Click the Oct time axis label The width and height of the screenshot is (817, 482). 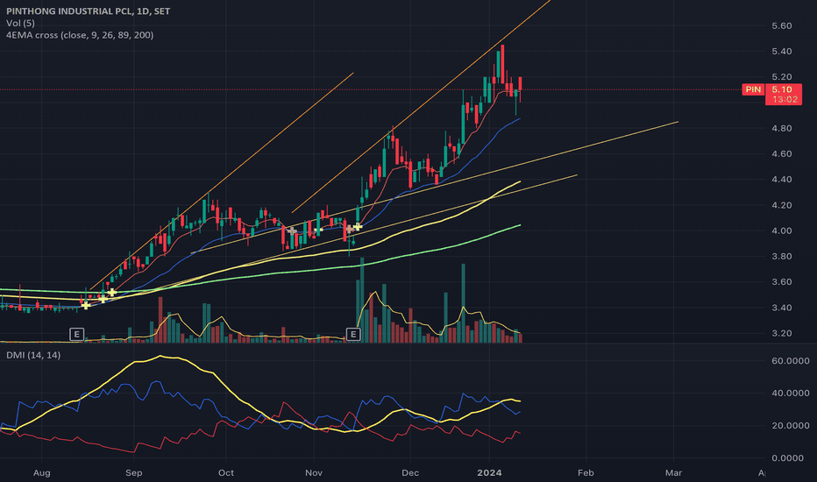click(225, 472)
